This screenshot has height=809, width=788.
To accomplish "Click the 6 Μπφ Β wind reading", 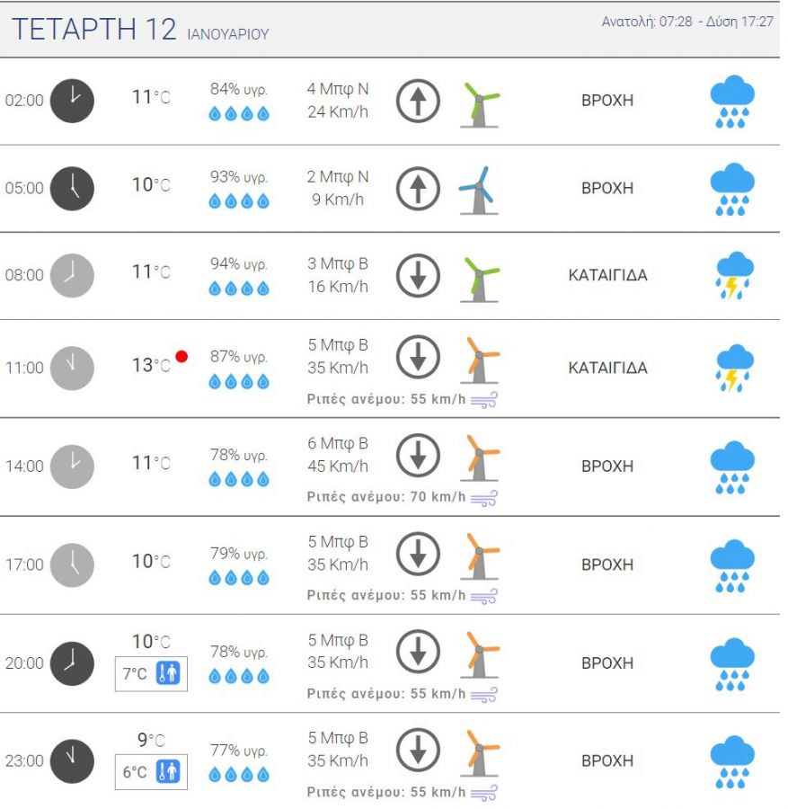I will pyautogui.click(x=338, y=443).
